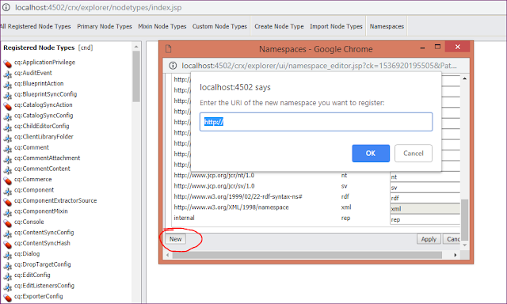Click the sv prefix input field
This screenshot has width=507, height=304.
point(425,188)
